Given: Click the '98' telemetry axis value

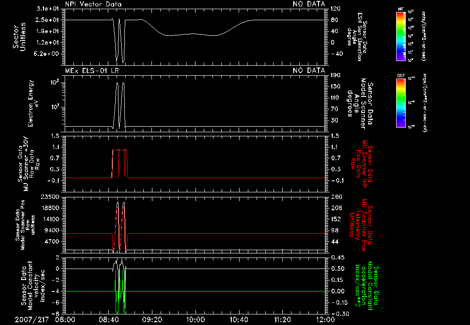Looking at the screenshot, I should pyautogui.click(x=335, y=230).
